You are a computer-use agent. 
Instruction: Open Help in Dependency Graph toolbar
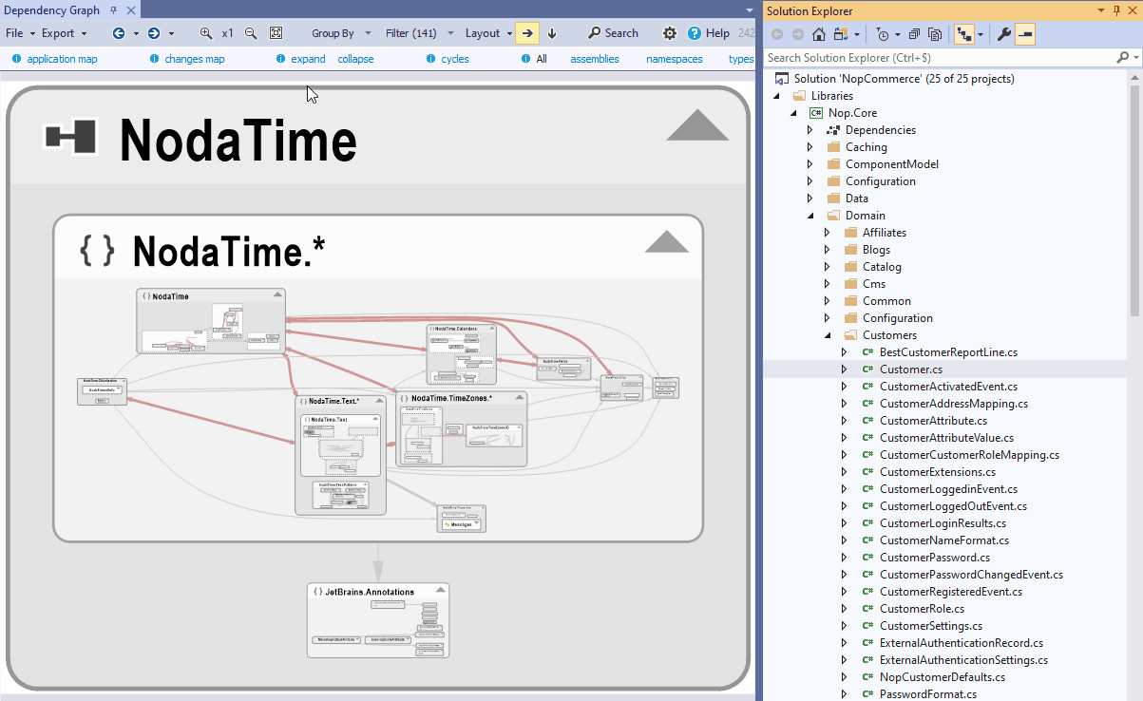tap(709, 33)
